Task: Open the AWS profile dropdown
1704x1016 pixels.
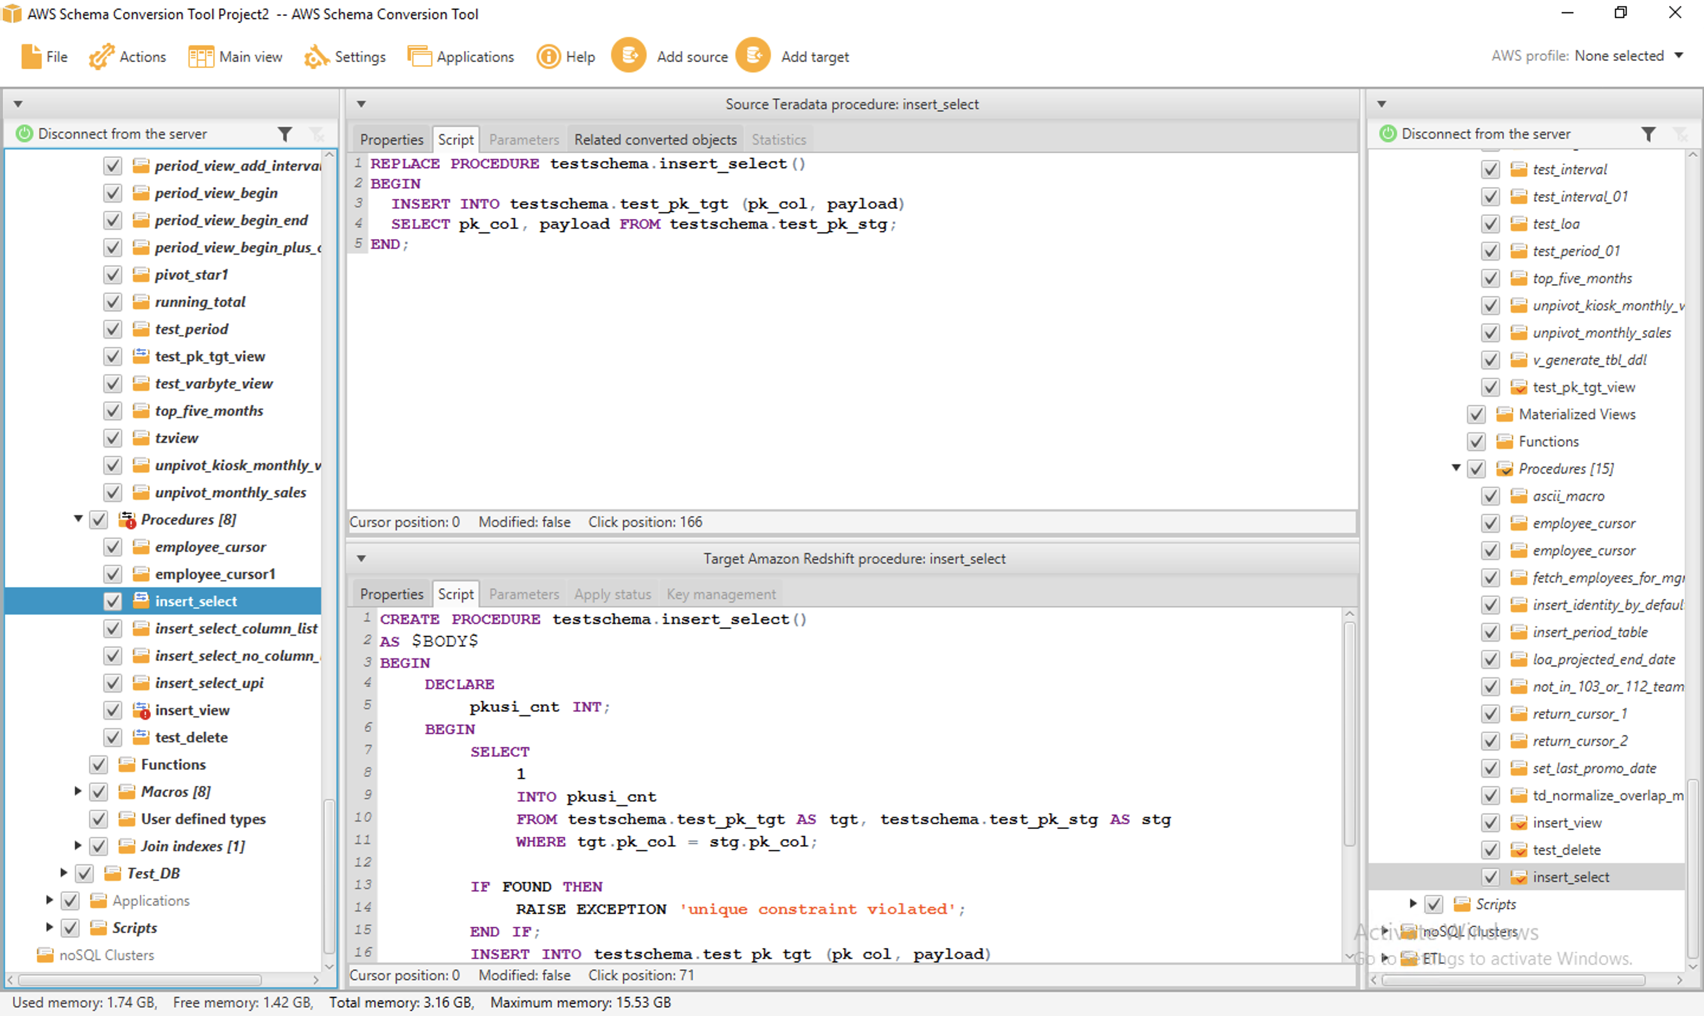Action: coord(1679,56)
